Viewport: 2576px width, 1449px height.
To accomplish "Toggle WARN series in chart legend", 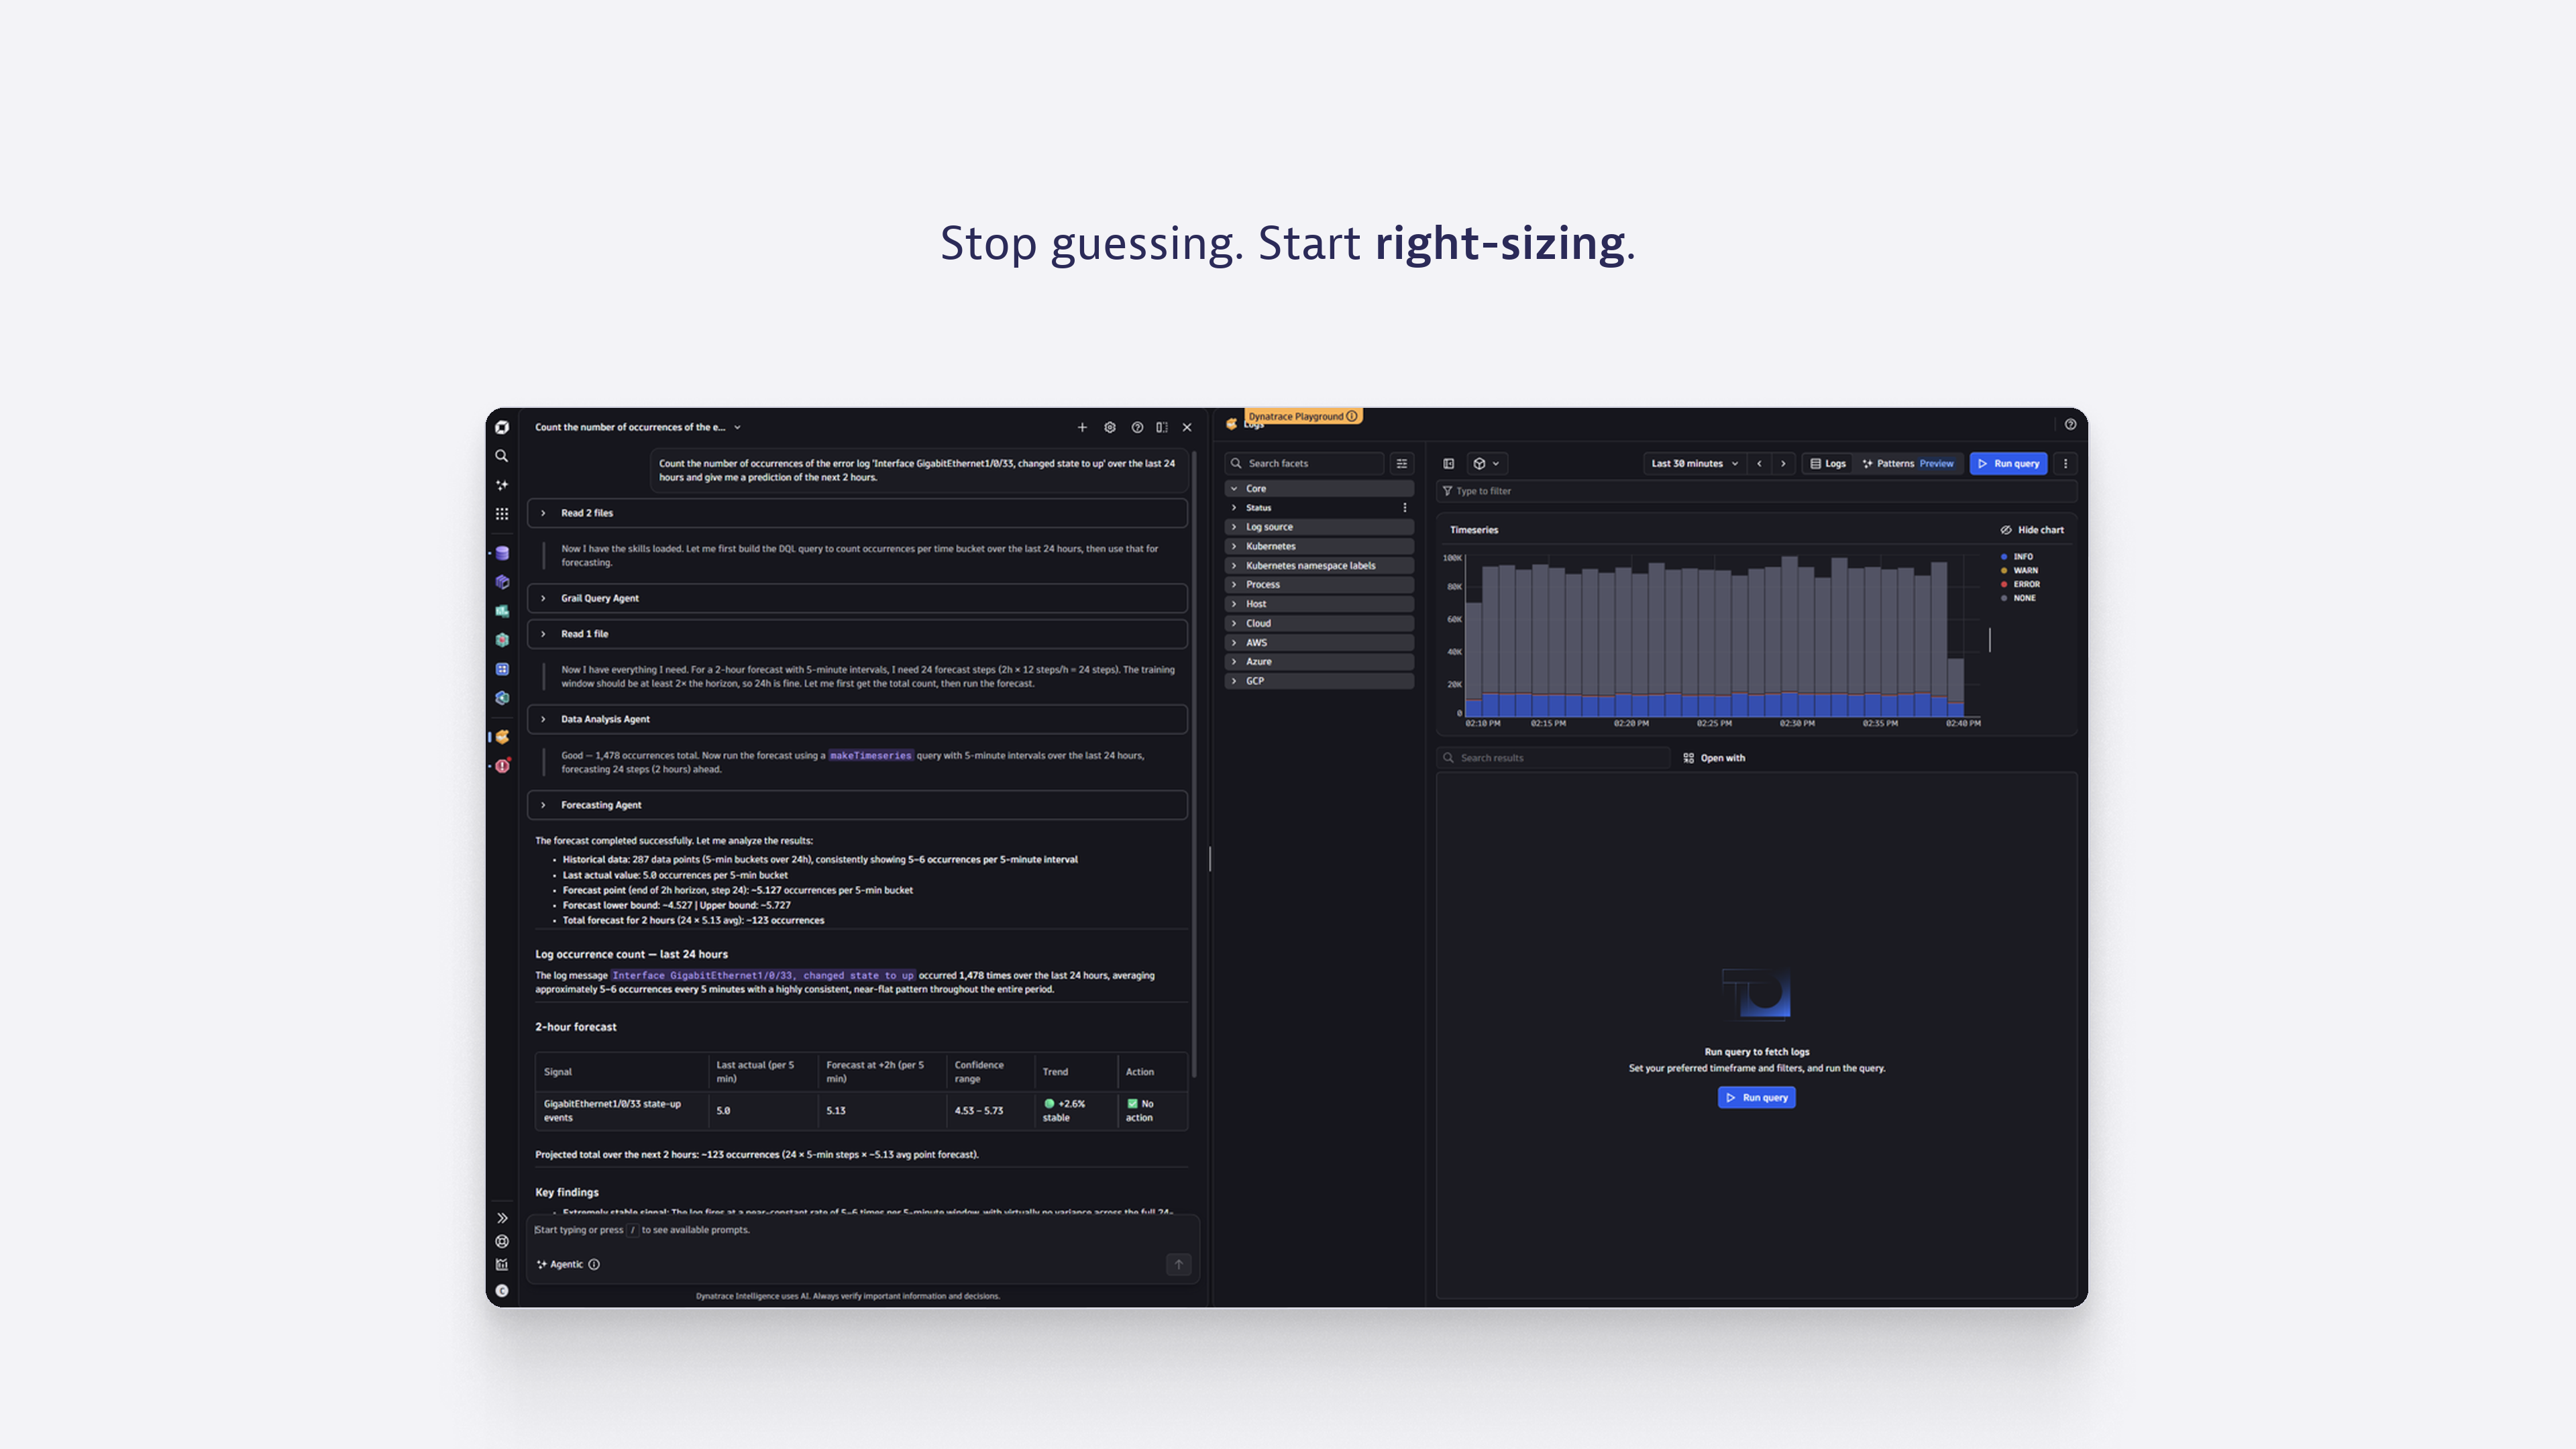I will point(2019,571).
